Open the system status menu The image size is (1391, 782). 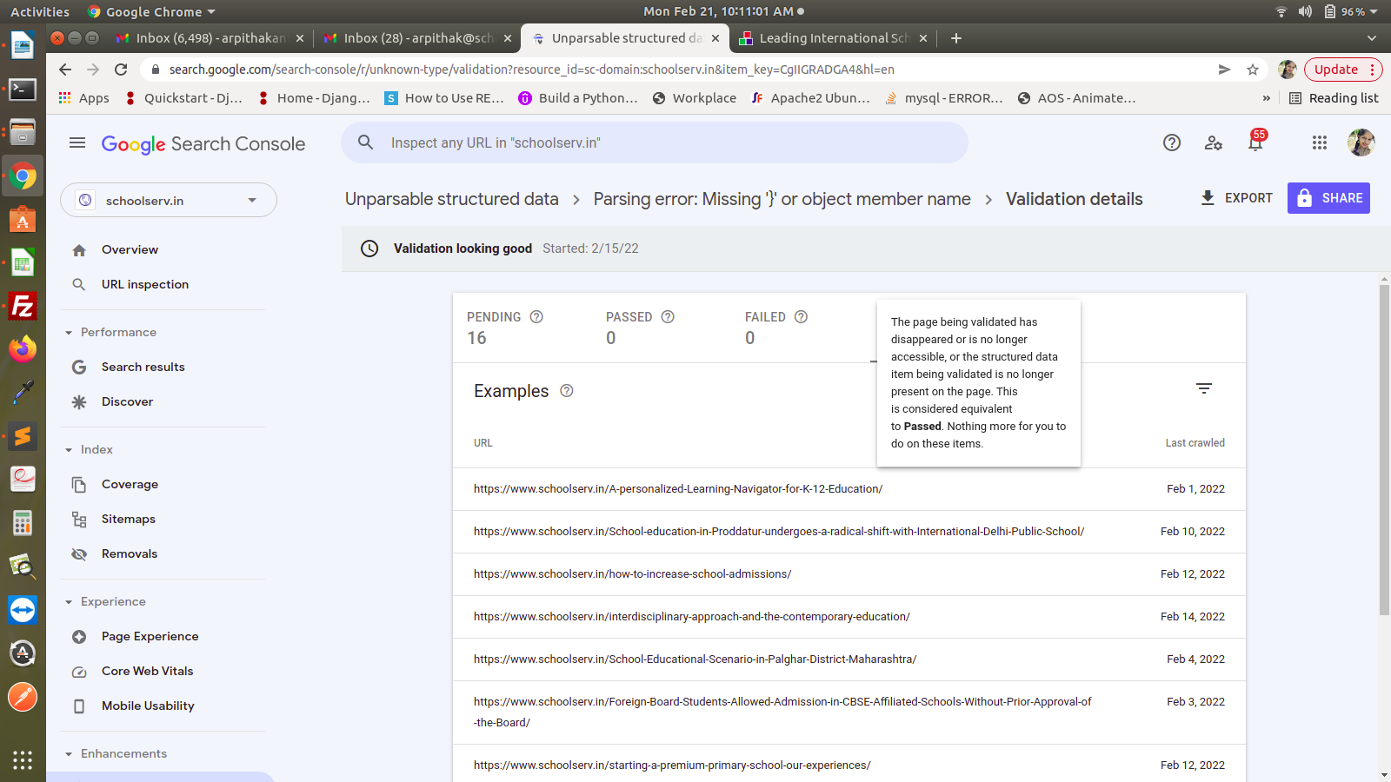[x=1327, y=11]
